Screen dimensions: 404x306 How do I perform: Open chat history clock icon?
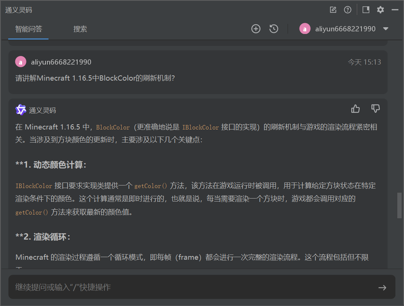(x=274, y=29)
